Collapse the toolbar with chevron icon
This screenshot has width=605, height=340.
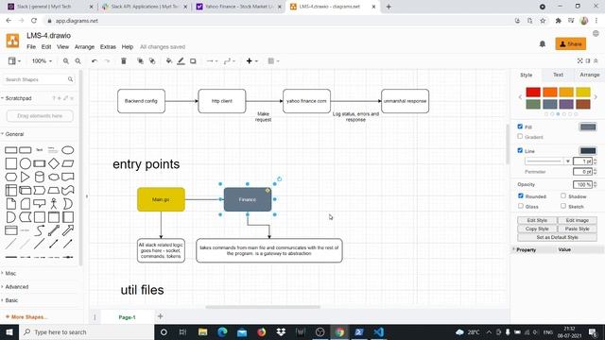(596, 60)
